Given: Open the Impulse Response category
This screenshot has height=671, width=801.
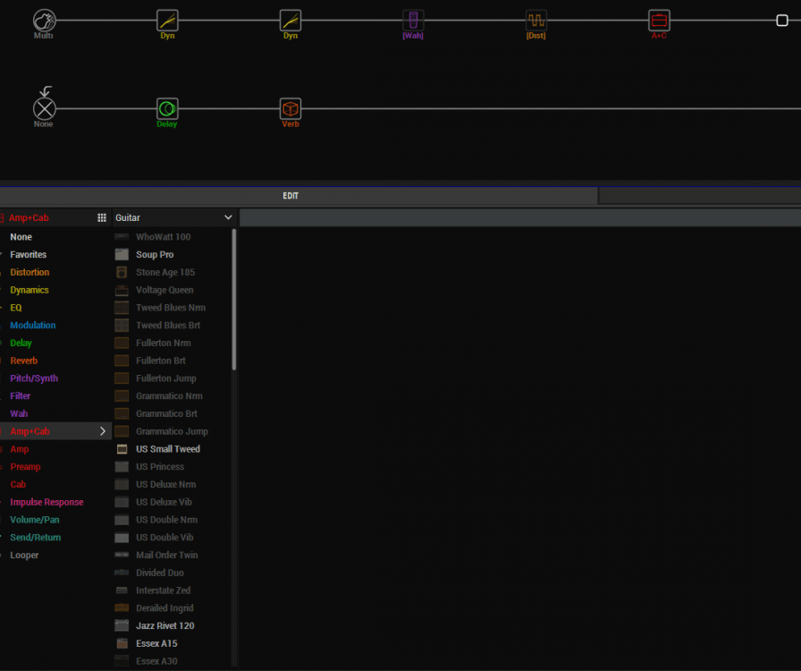Looking at the screenshot, I should tap(46, 502).
